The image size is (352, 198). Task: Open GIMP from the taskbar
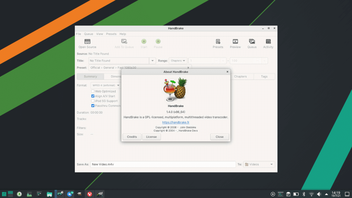[79, 194]
